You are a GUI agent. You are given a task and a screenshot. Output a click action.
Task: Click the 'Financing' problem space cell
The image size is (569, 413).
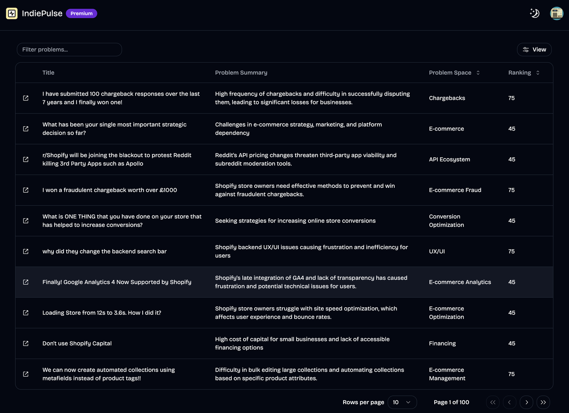click(442, 343)
